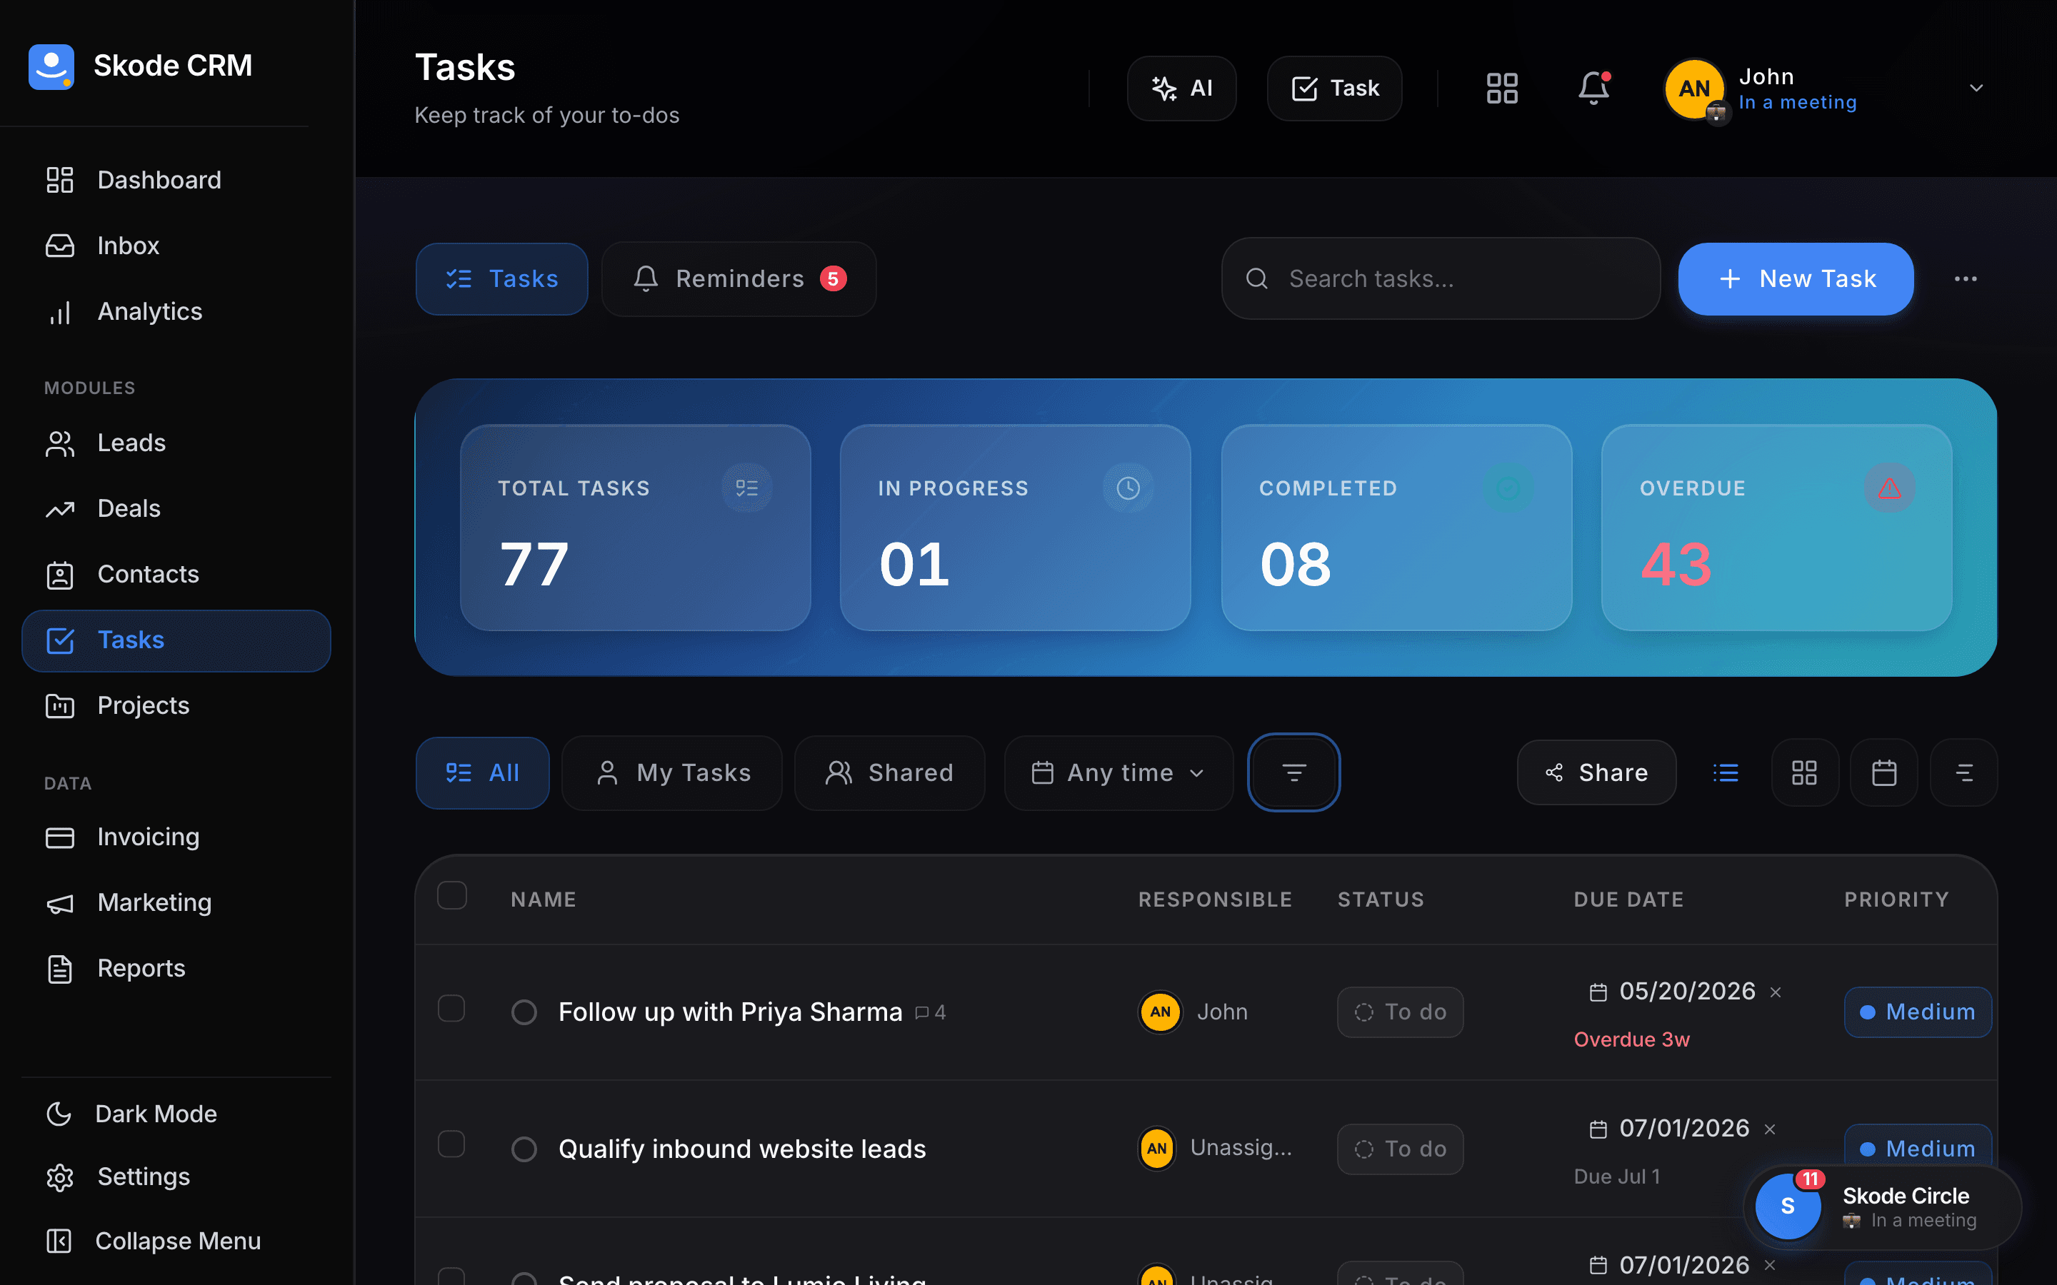Screen dimensions: 2057x1285
Task: Check the box for Follow up with Priya Sharma
Action: click(451, 1009)
